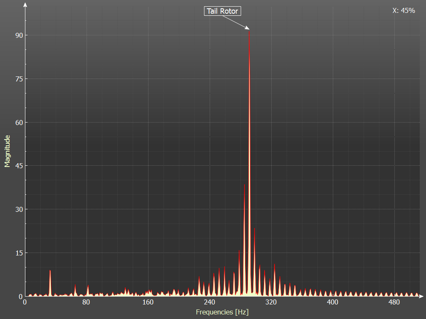Click the tip of the tallest spectrum peak
This screenshot has height=319, width=426.
[x=249, y=31]
